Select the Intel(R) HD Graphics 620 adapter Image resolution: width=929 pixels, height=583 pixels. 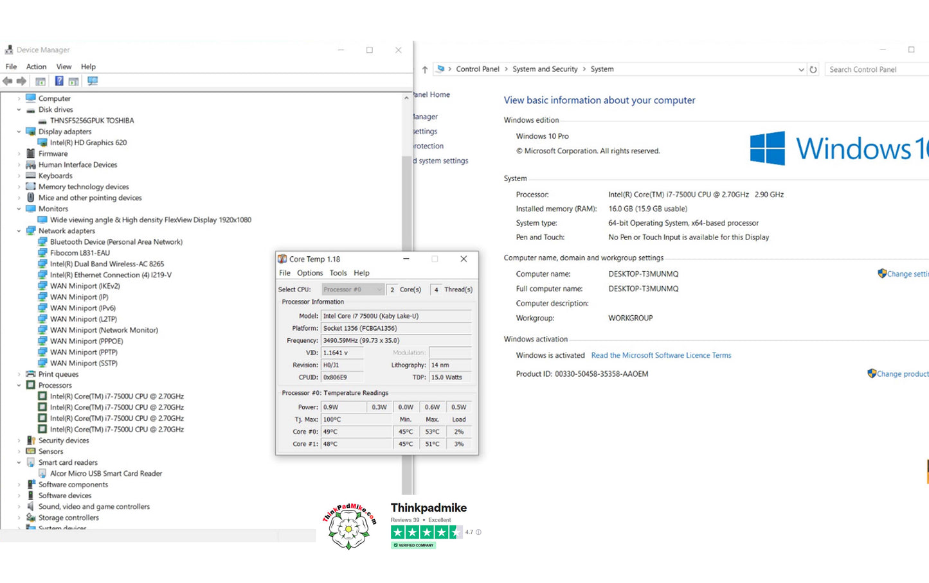pyautogui.click(x=88, y=143)
